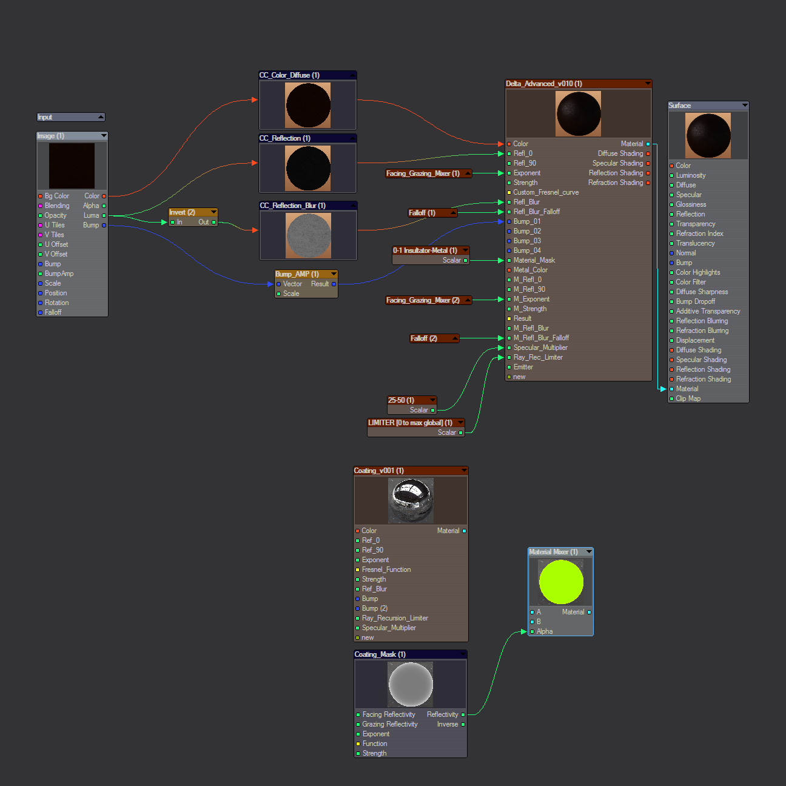Click the Clip Map label in Surface node
This screenshot has height=786, width=786.
click(x=688, y=398)
